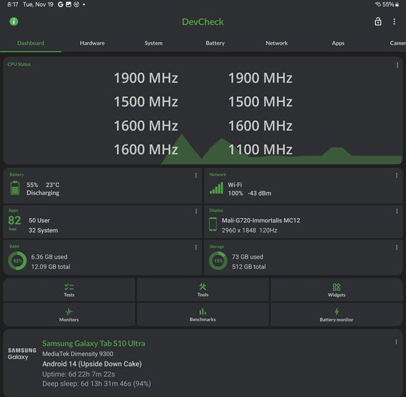Tap the status bar Wi-Fi icon

coord(378,4)
